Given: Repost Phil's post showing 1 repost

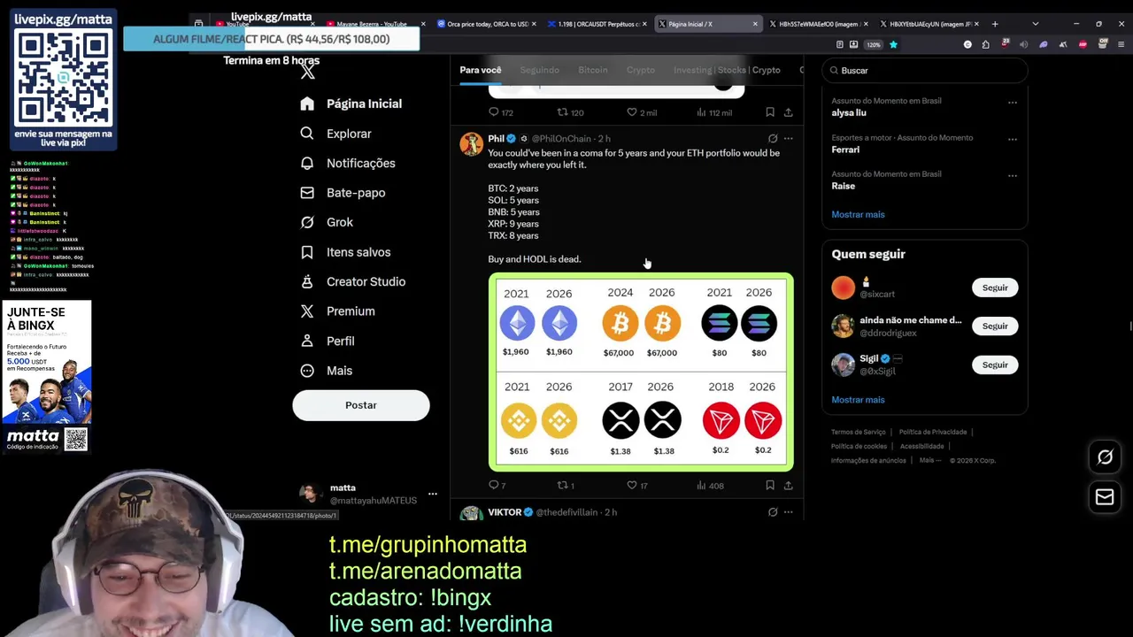Looking at the screenshot, I should coord(562,485).
